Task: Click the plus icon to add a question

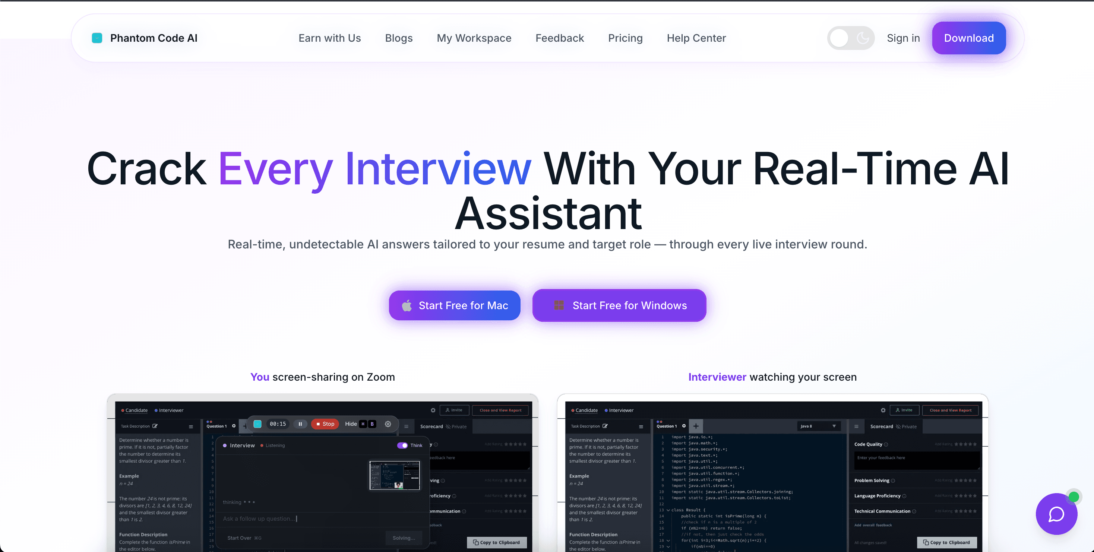Action: 696,426
